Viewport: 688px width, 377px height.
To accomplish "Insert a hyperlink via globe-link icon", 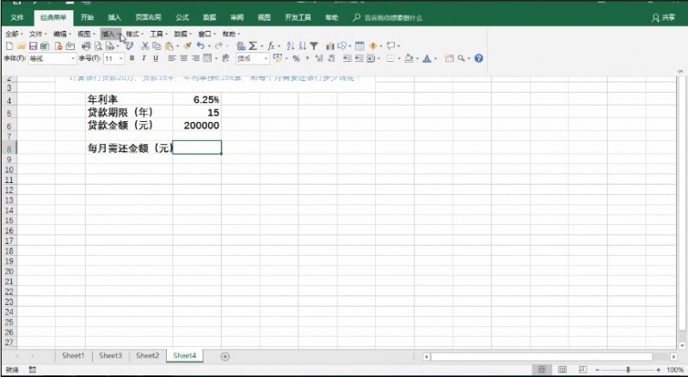I will click(241, 46).
